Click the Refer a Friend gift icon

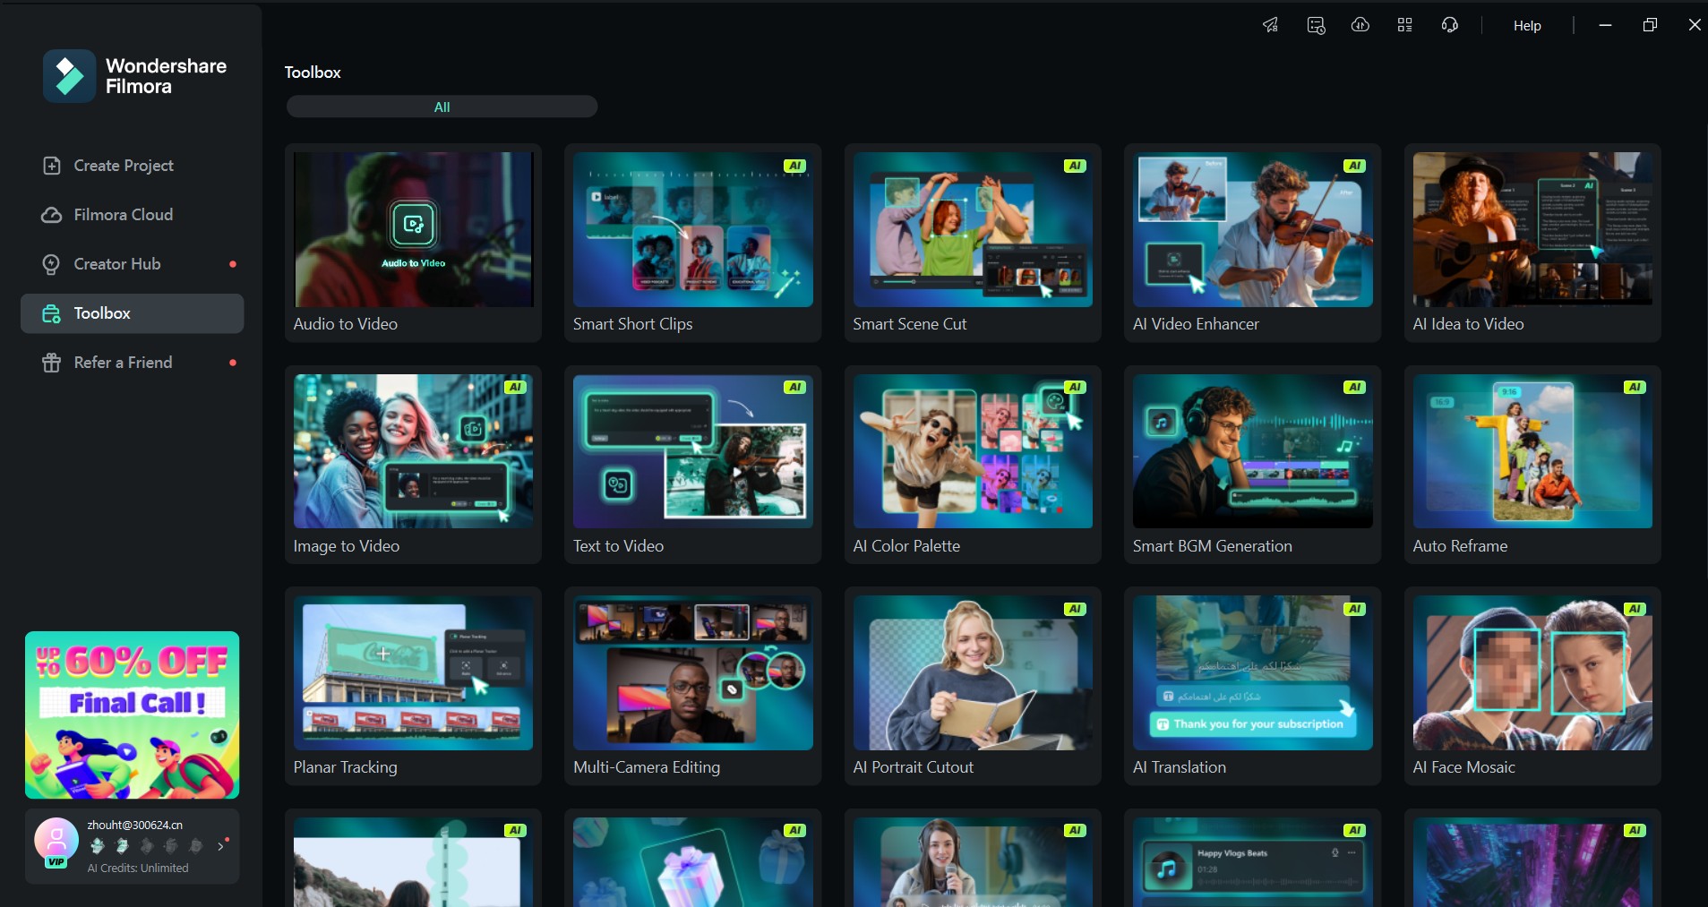(x=52, y=363)
